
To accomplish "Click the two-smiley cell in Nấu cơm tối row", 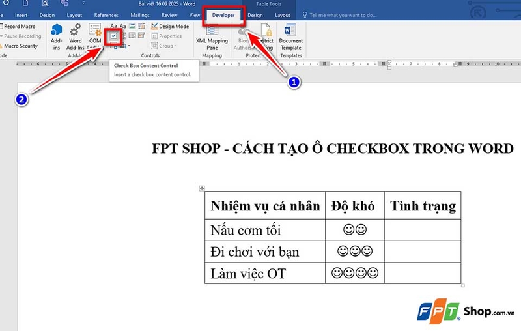I will click(x=354, y=229).
